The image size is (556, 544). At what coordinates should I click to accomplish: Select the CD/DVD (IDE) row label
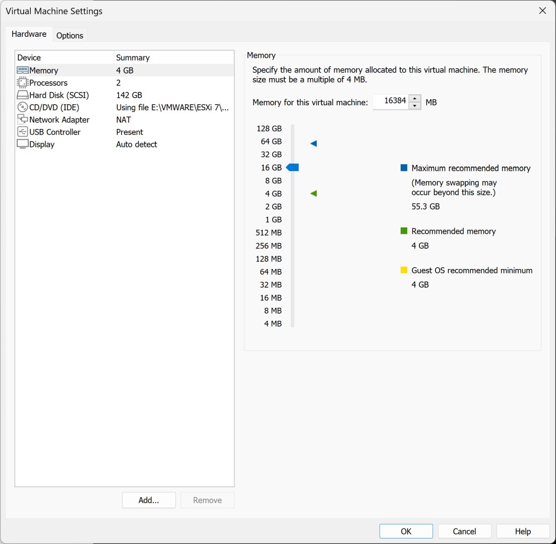click(54, 107)
